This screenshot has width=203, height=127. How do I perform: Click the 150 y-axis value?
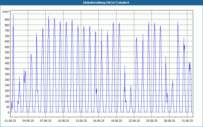point(7,96)
